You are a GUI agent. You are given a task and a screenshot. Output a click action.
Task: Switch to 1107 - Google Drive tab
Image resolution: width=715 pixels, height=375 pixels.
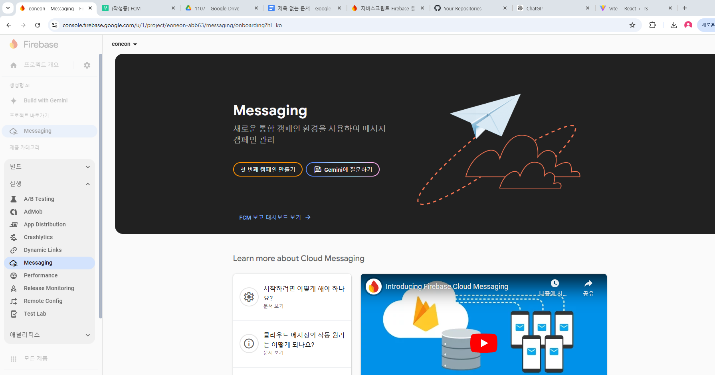point(221,8)
